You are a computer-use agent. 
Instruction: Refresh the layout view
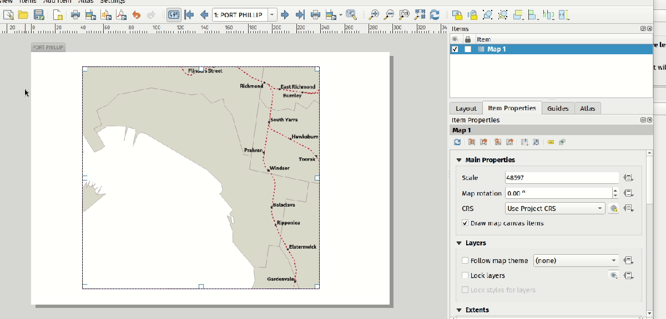pos(435,15)
